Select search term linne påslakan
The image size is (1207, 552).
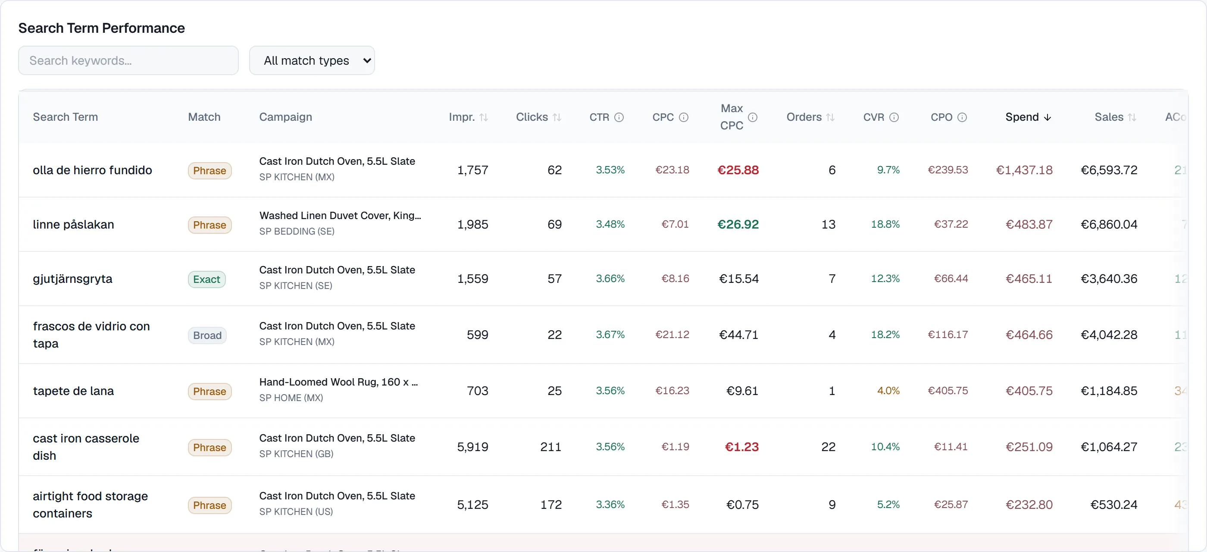tap(74, 224)
